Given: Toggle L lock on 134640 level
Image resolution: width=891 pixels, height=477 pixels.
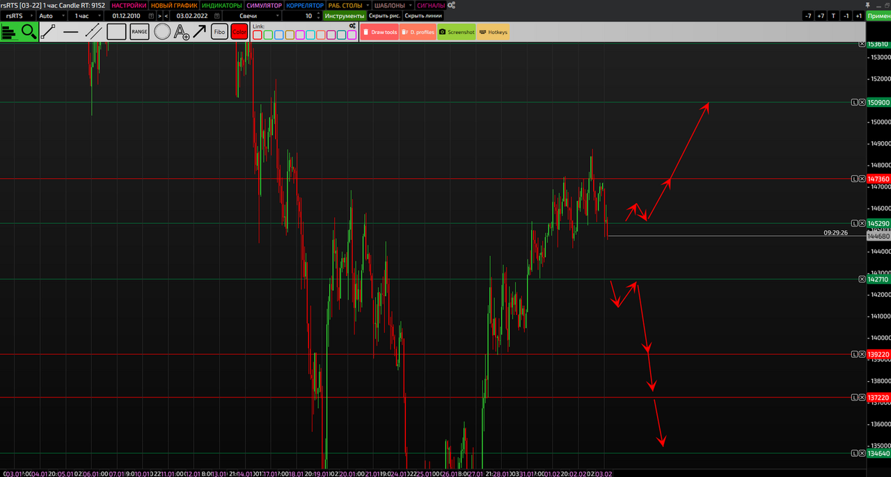Looking at the screenshot, I should (854, 453).
